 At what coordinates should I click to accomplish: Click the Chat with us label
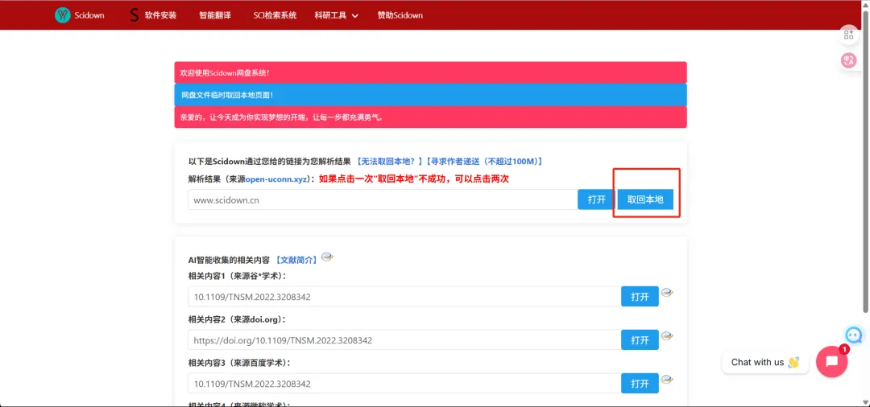[x=765, y=362]
